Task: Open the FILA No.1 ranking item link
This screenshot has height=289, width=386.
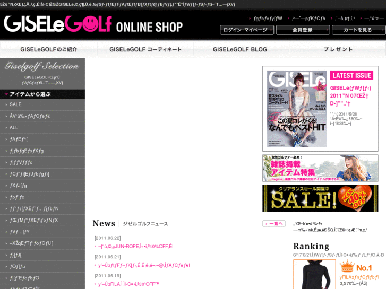Action: pos(359,277)
